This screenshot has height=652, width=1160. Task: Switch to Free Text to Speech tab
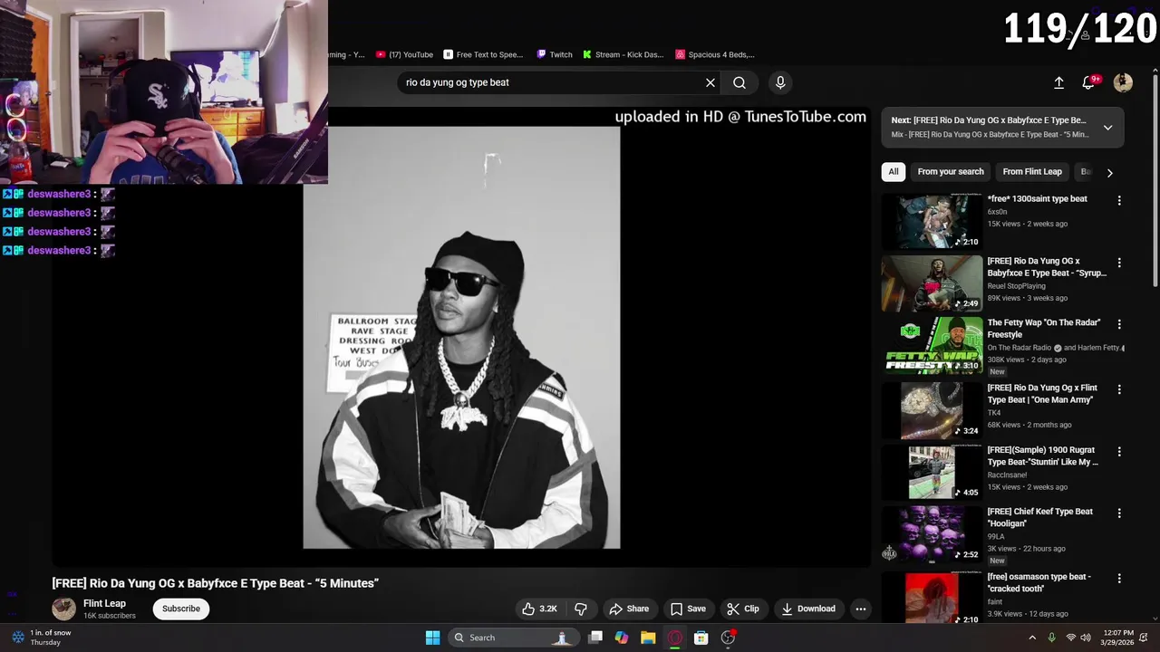point(483,54)
